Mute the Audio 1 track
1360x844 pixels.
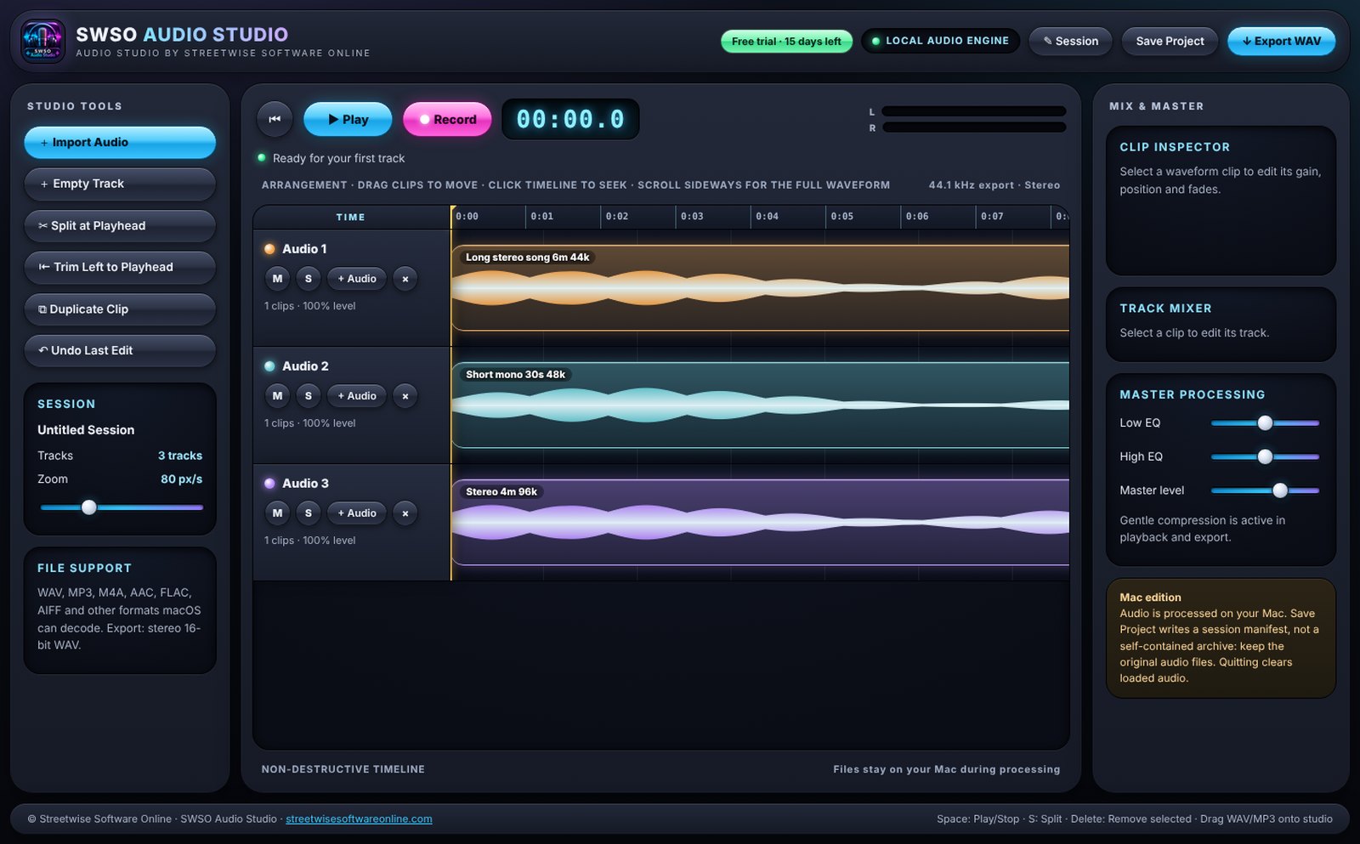(x=277, y=279)
